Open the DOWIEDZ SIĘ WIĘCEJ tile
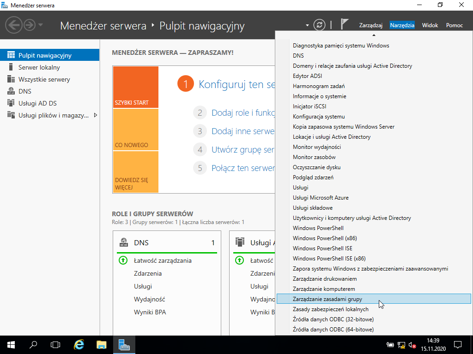The width and height of the screenshot is (473, 354). pyautogui.click(x=135, y=172)
